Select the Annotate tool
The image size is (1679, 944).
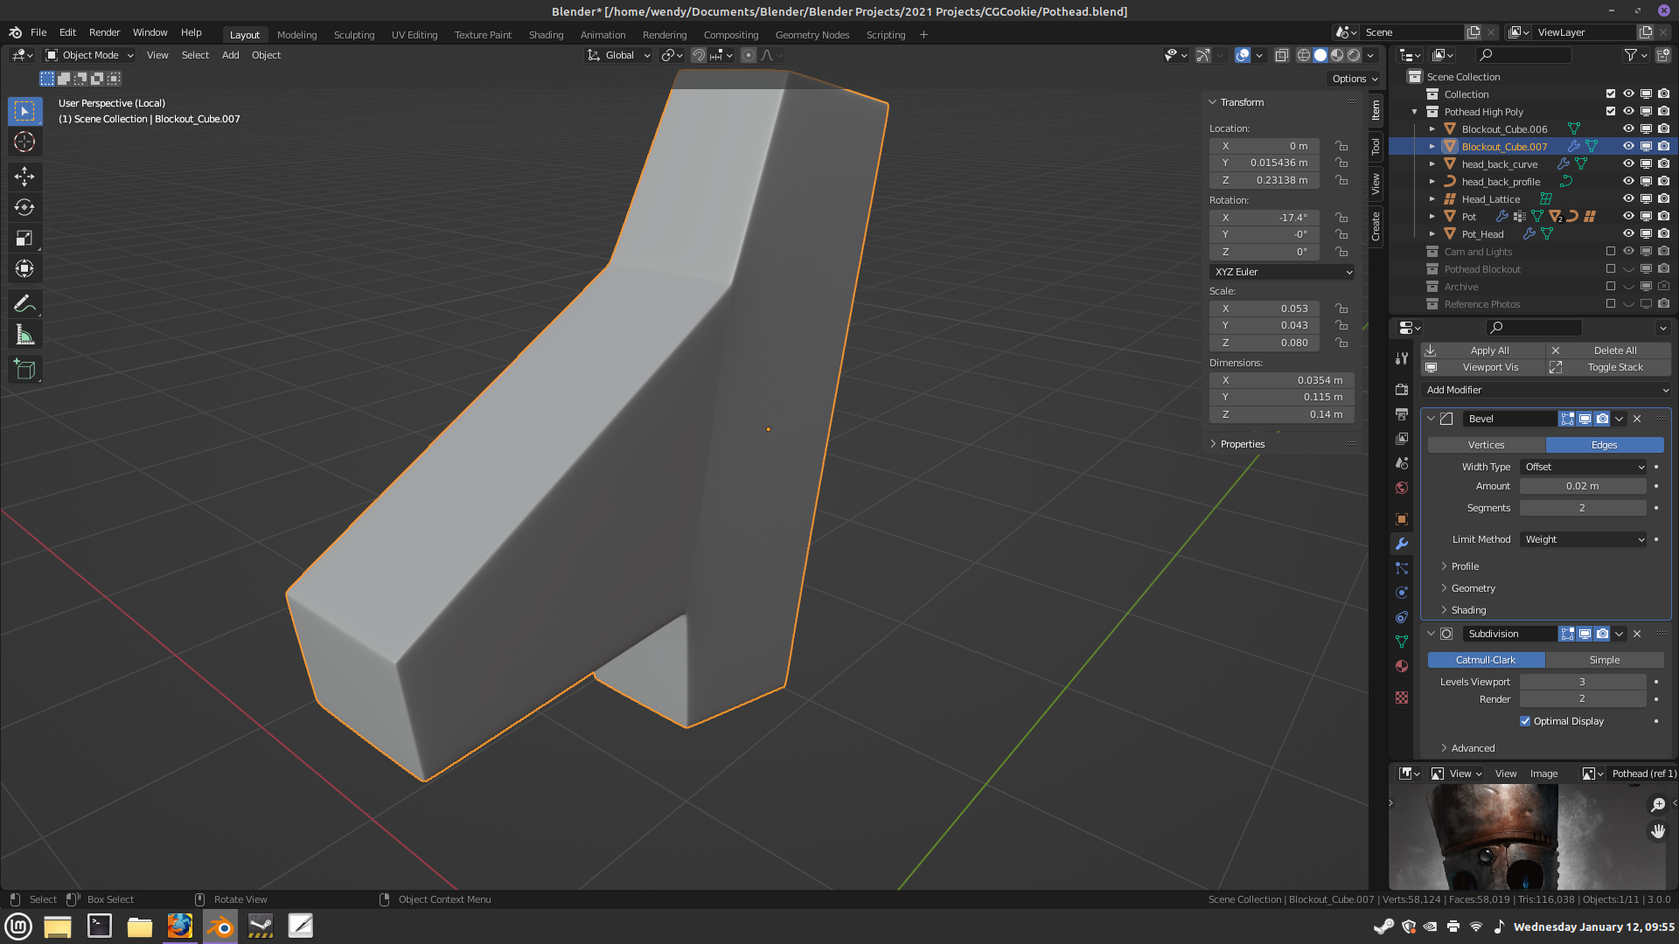click(x=24, y=302)
